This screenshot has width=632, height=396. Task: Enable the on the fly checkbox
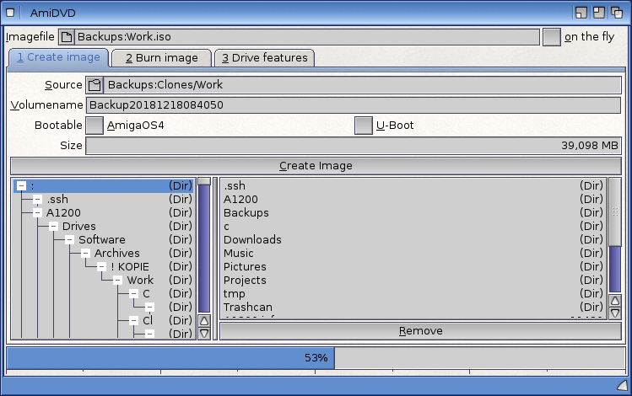click(552, 37)
